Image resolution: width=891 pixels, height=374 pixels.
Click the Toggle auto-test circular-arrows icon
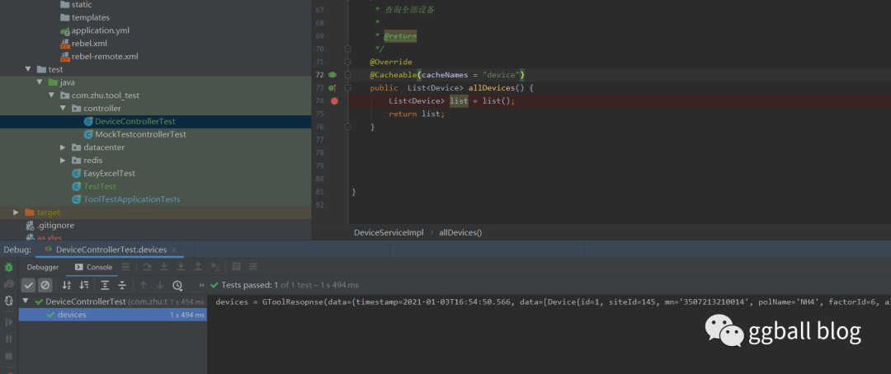[x=8, y=301]
